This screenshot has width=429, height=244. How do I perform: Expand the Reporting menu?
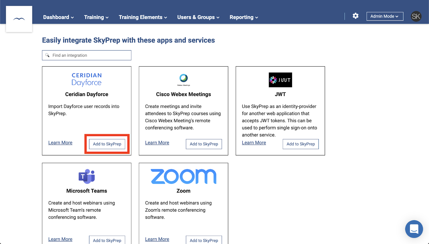click(x=244, y=17)
